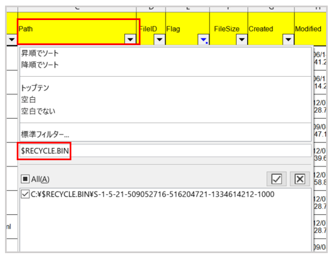Open the leftmost column's filter dropdown arrow

[x=12, y=39]
